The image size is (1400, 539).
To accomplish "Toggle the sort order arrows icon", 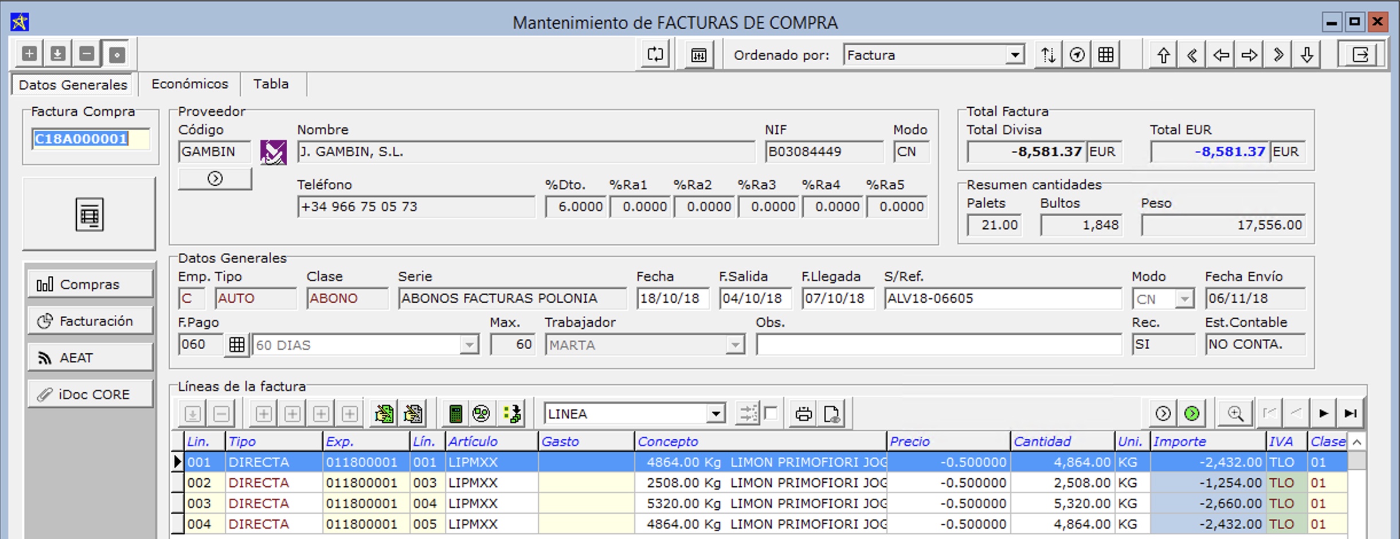I will 1048,55.
